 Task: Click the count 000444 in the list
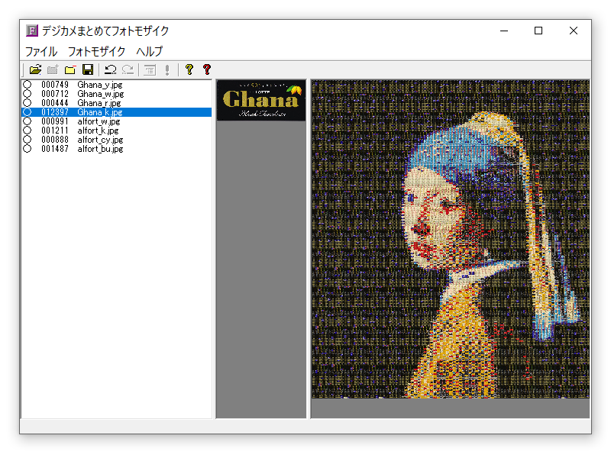[x=55, y=103]
